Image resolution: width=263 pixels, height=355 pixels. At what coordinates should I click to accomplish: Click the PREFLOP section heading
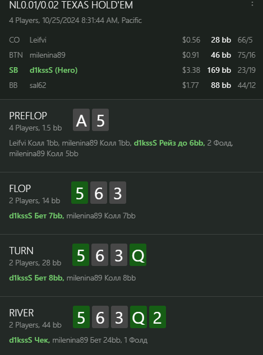click(x=28, y=116)
